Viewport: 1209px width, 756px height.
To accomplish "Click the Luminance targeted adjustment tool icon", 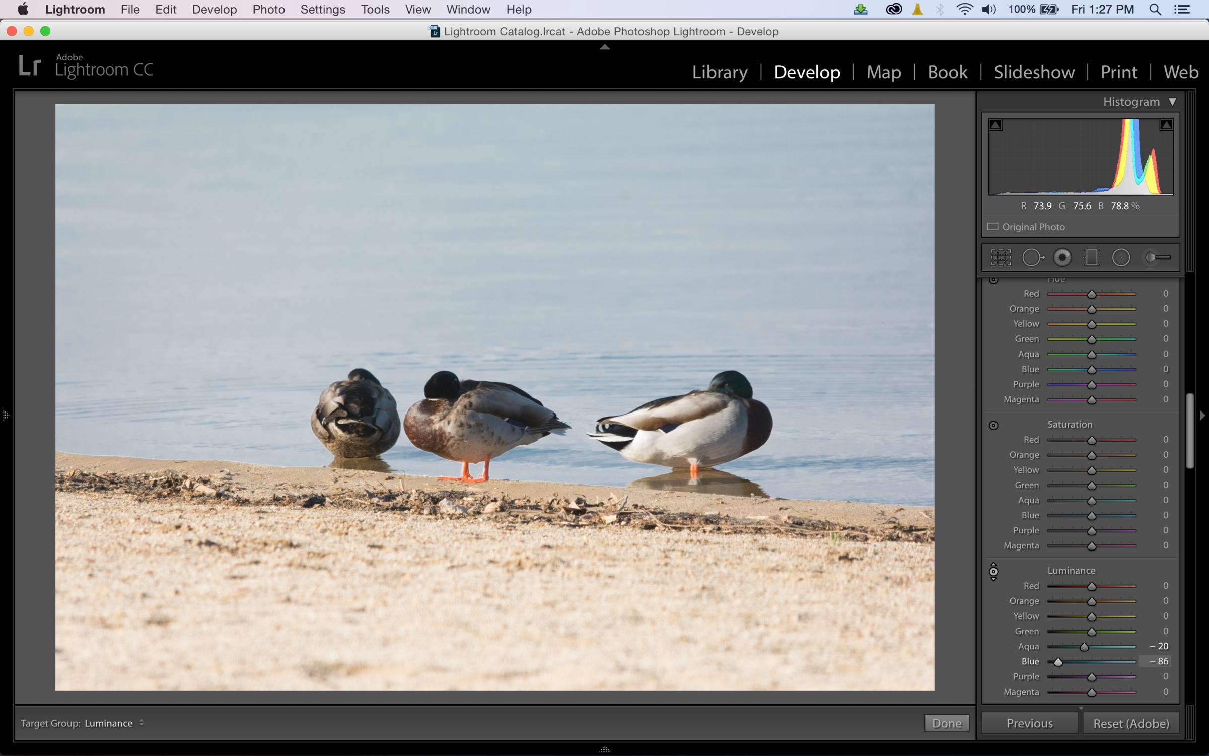I will [993, 572].
